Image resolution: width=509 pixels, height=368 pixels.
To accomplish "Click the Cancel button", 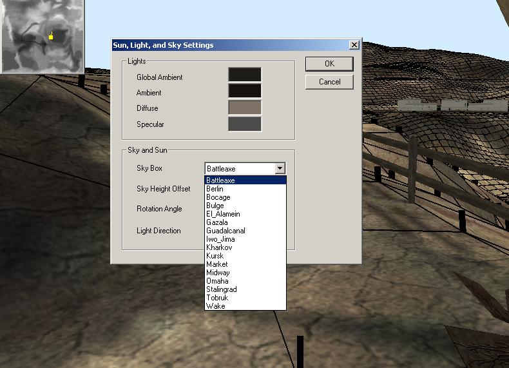I will point(329,82).
